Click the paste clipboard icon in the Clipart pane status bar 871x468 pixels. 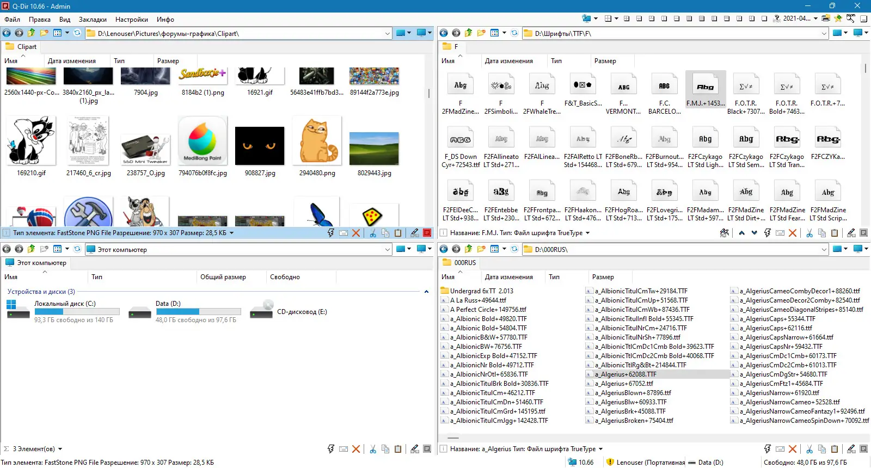click(398, 233)
